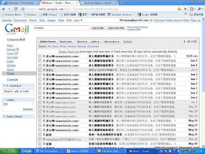The width and height of the screenshot is (205, 154).
Task: Open the Labels dropdown button
Action: [94, 42]
